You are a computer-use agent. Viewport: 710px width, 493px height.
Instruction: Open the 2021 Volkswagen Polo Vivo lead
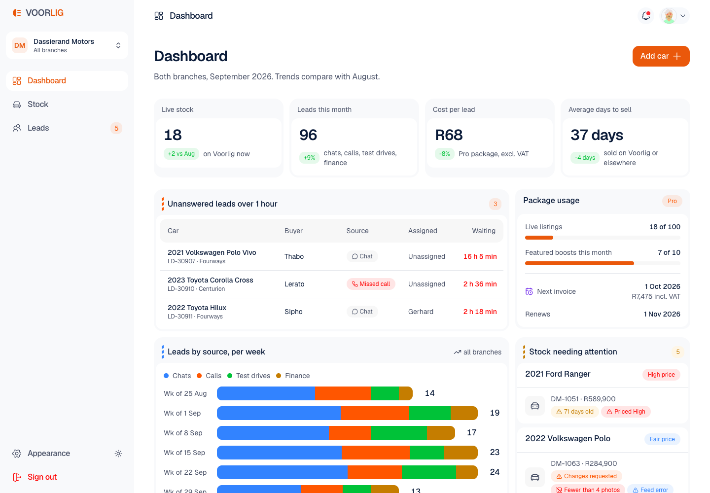(x=331, y=256)
